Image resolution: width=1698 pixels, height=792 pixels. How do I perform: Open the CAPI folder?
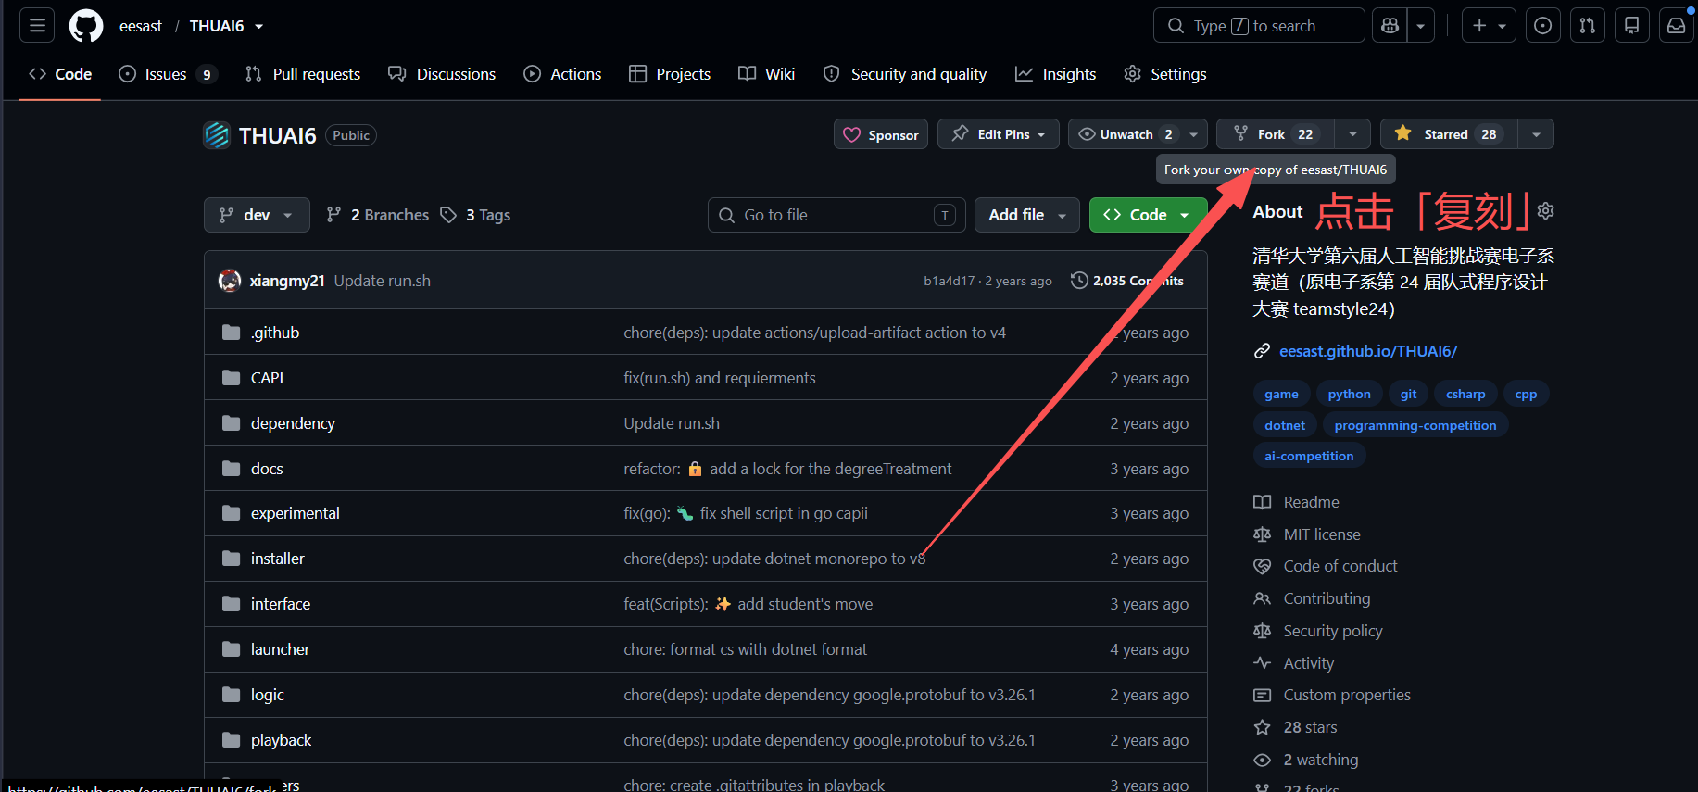point(267,378)
